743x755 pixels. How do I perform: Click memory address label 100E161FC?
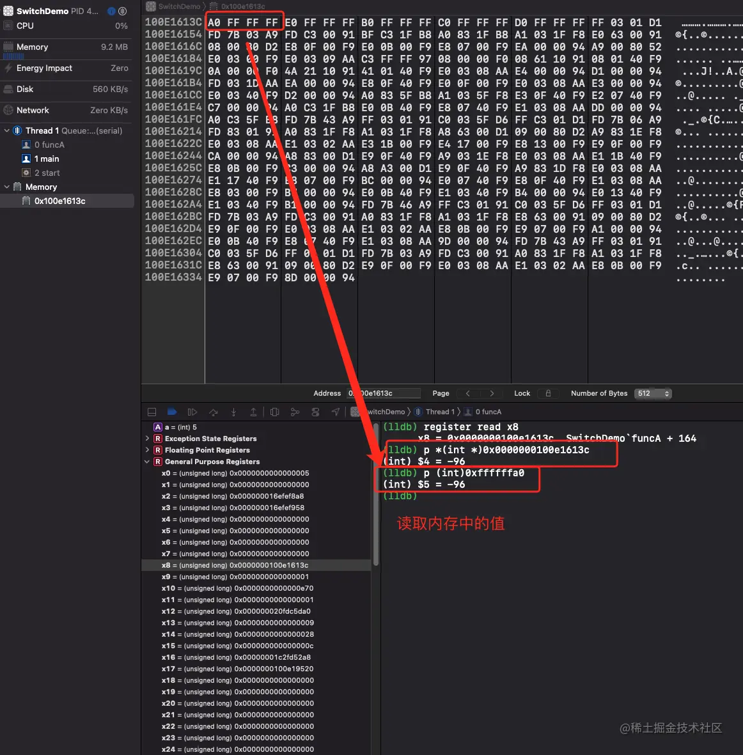click(173, 120)
